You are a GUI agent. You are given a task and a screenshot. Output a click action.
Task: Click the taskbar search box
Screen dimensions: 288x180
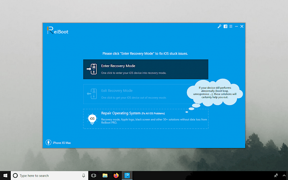point(50,176)
